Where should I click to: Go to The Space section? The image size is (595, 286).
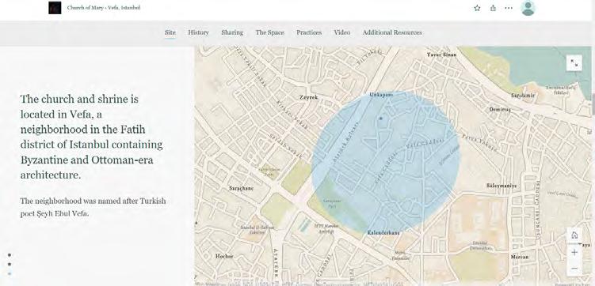click(x=269, y=32)
